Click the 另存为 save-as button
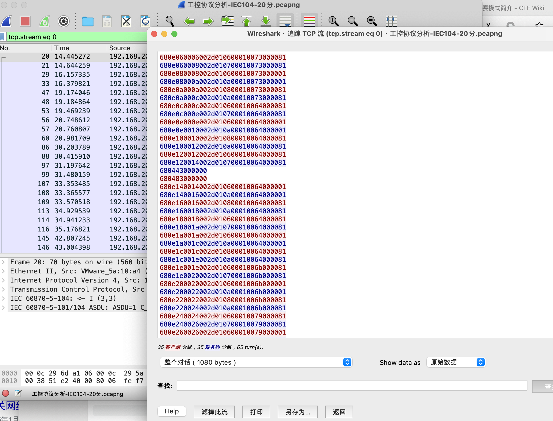The height and width of the screenshot is (421, 553). 297,412
